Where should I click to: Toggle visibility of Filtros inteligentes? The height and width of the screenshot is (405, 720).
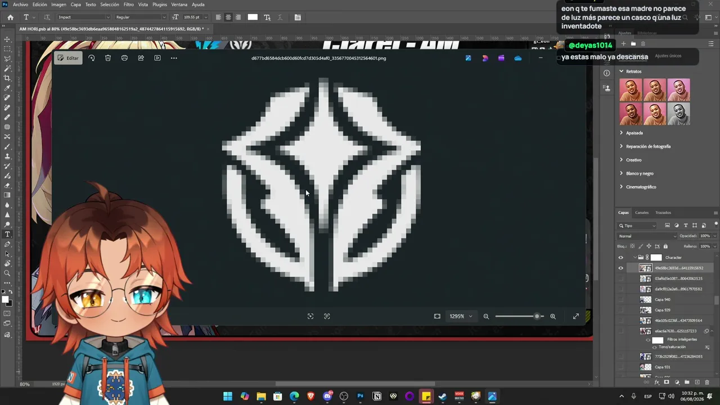click(x=648, y=340)
